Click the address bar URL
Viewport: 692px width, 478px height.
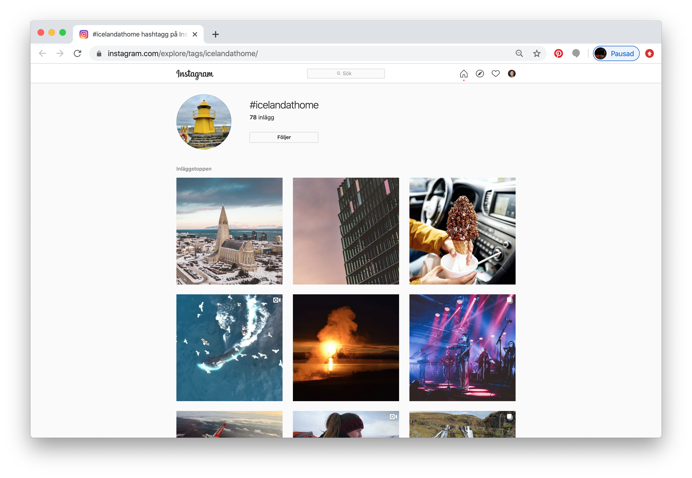[x=182, y=54]
